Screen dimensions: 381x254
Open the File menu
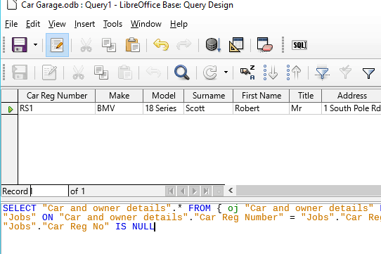pyautogui.click(x=11, y=24)
